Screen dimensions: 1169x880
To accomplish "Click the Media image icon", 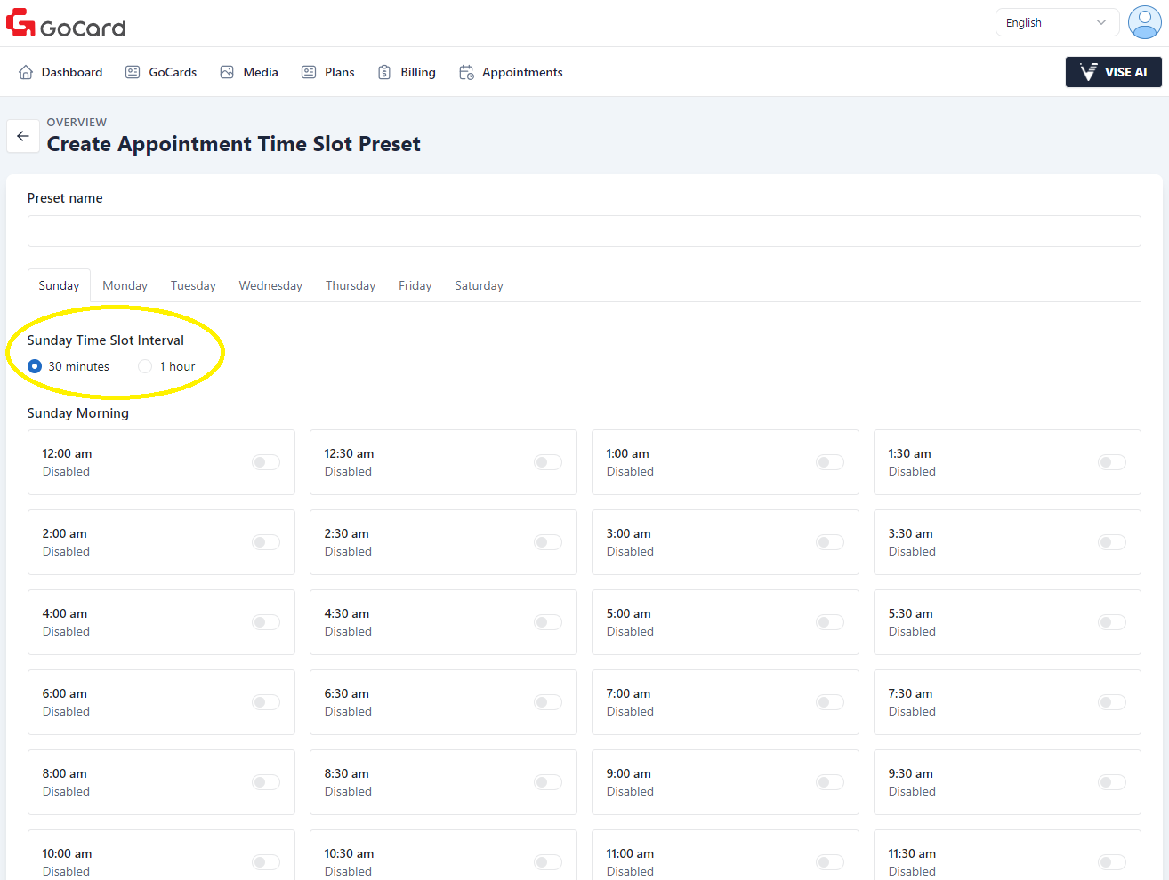I will click(227, 72).
